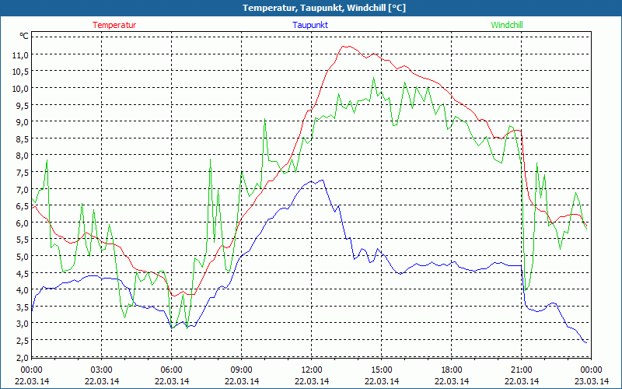622x389 pixels.
Task: Click the 8,5 y-axis value
Action: click(x=22, y=138)
